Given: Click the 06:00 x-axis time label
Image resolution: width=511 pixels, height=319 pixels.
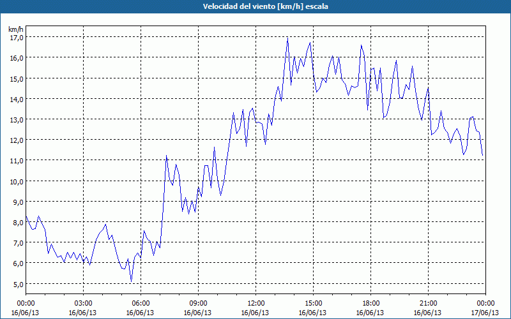Looking at the screenshot, I should click(x=141, y=304).
